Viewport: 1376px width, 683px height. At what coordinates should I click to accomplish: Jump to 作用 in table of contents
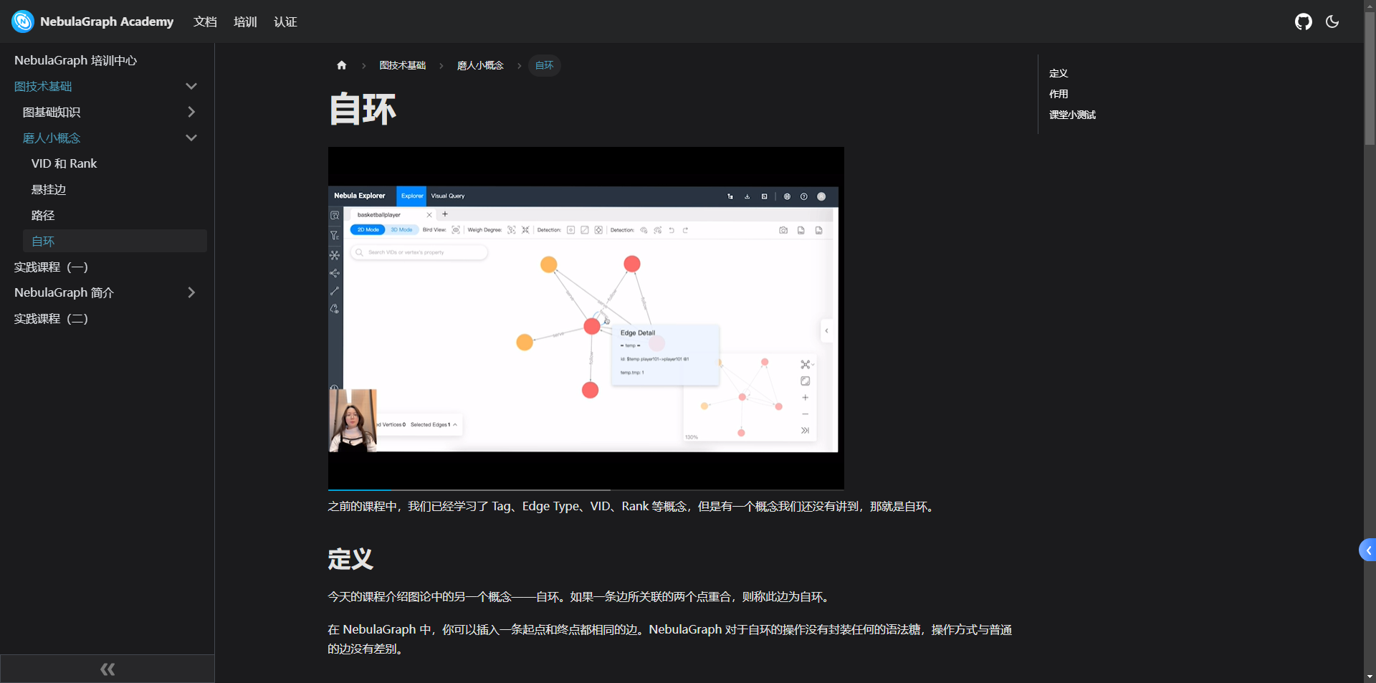point(1059,94)
